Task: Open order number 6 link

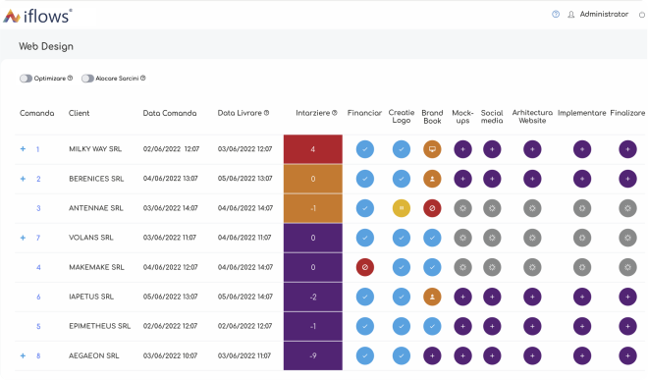Action: pyautogui.click(x=38, y=297)
